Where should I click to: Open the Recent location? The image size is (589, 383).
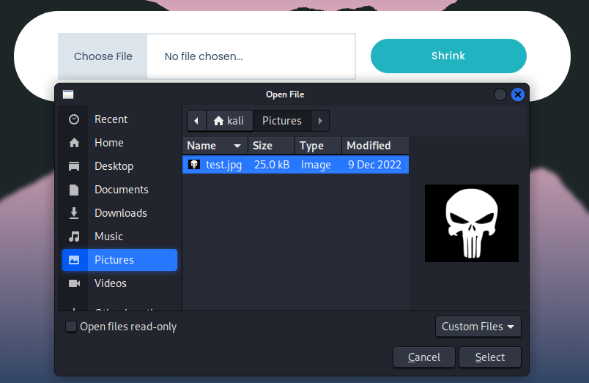tap(120, 119)
